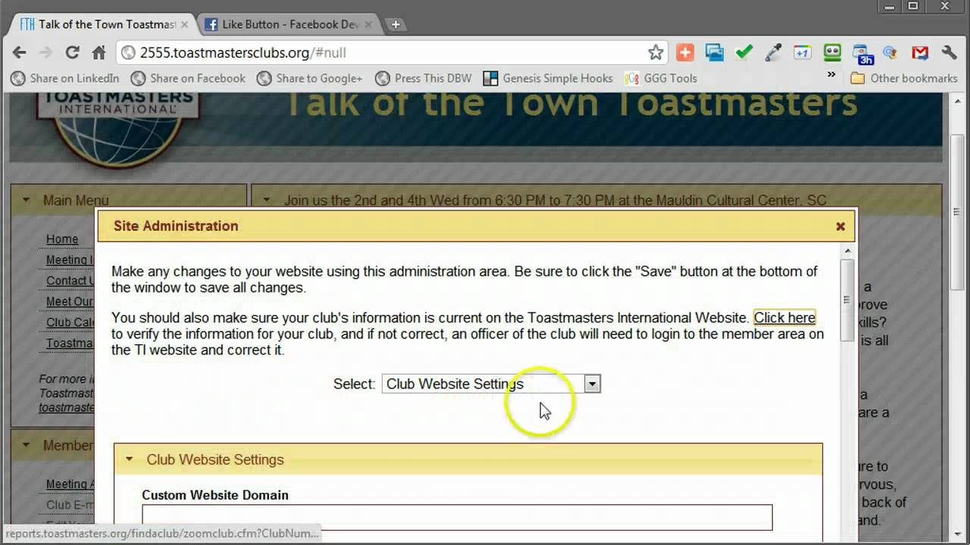Click the Site Administration title text
Viewport: 970px width, 545px height.
tap(176, 226)
